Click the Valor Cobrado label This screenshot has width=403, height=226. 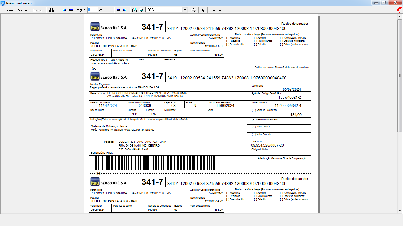coord(261,134)
